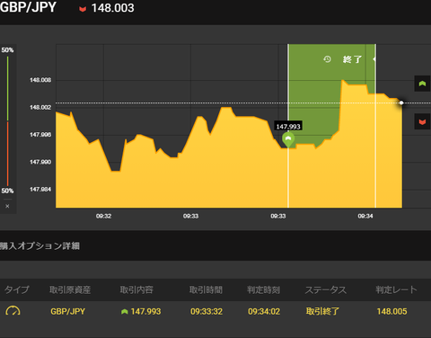Image resolution: width=431 pixels, height=338 pixels.
Task: Close the 50% sentiment bar with X
Action: pos(7,206)
